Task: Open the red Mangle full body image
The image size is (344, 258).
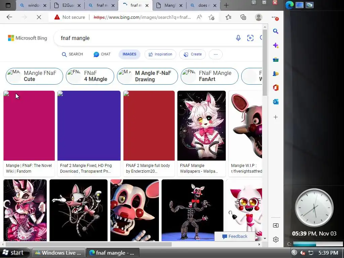Action: 149,126
